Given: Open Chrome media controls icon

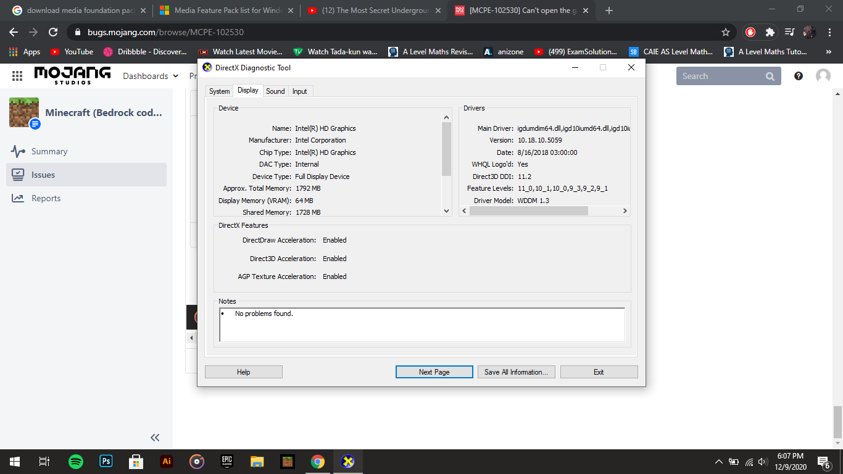Looking at the screenshot, I should (789, 32).
